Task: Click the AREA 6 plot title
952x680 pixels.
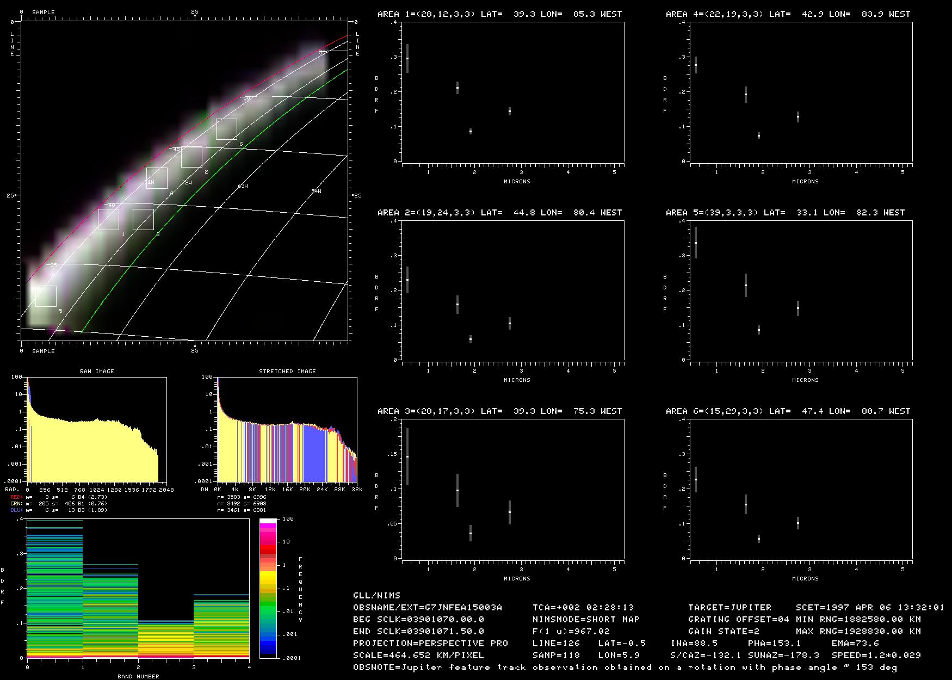Action: click(788, 411)
